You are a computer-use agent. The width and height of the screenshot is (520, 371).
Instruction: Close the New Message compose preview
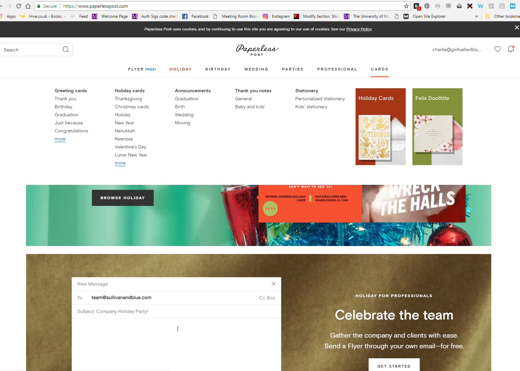pyautogui.click(x=274, y=284)
